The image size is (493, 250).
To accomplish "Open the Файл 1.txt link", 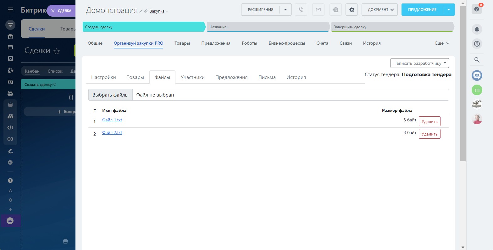I will pos(112,120).
